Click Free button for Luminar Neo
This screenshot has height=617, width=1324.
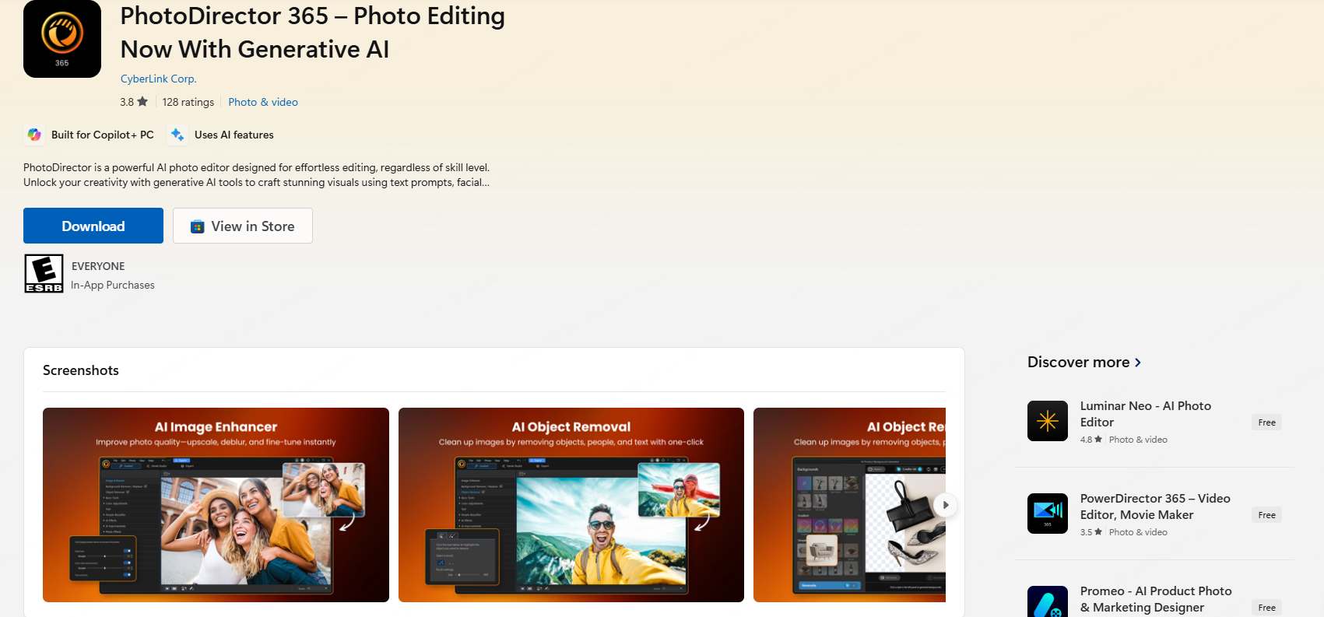coord(1266,422)
